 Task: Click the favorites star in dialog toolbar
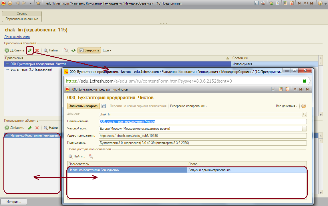(x=273, y=89)
